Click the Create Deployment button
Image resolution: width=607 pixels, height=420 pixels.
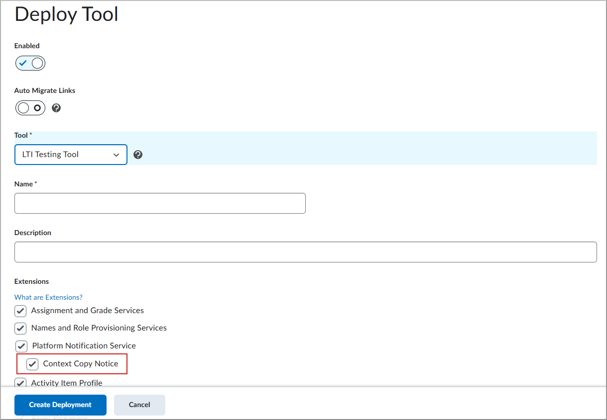pyautogui.click(x=60, y=405)
